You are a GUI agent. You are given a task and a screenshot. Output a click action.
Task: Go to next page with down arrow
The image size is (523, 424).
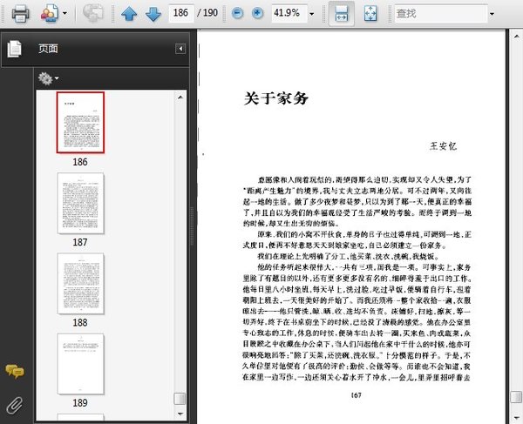(x=153, y=13)
